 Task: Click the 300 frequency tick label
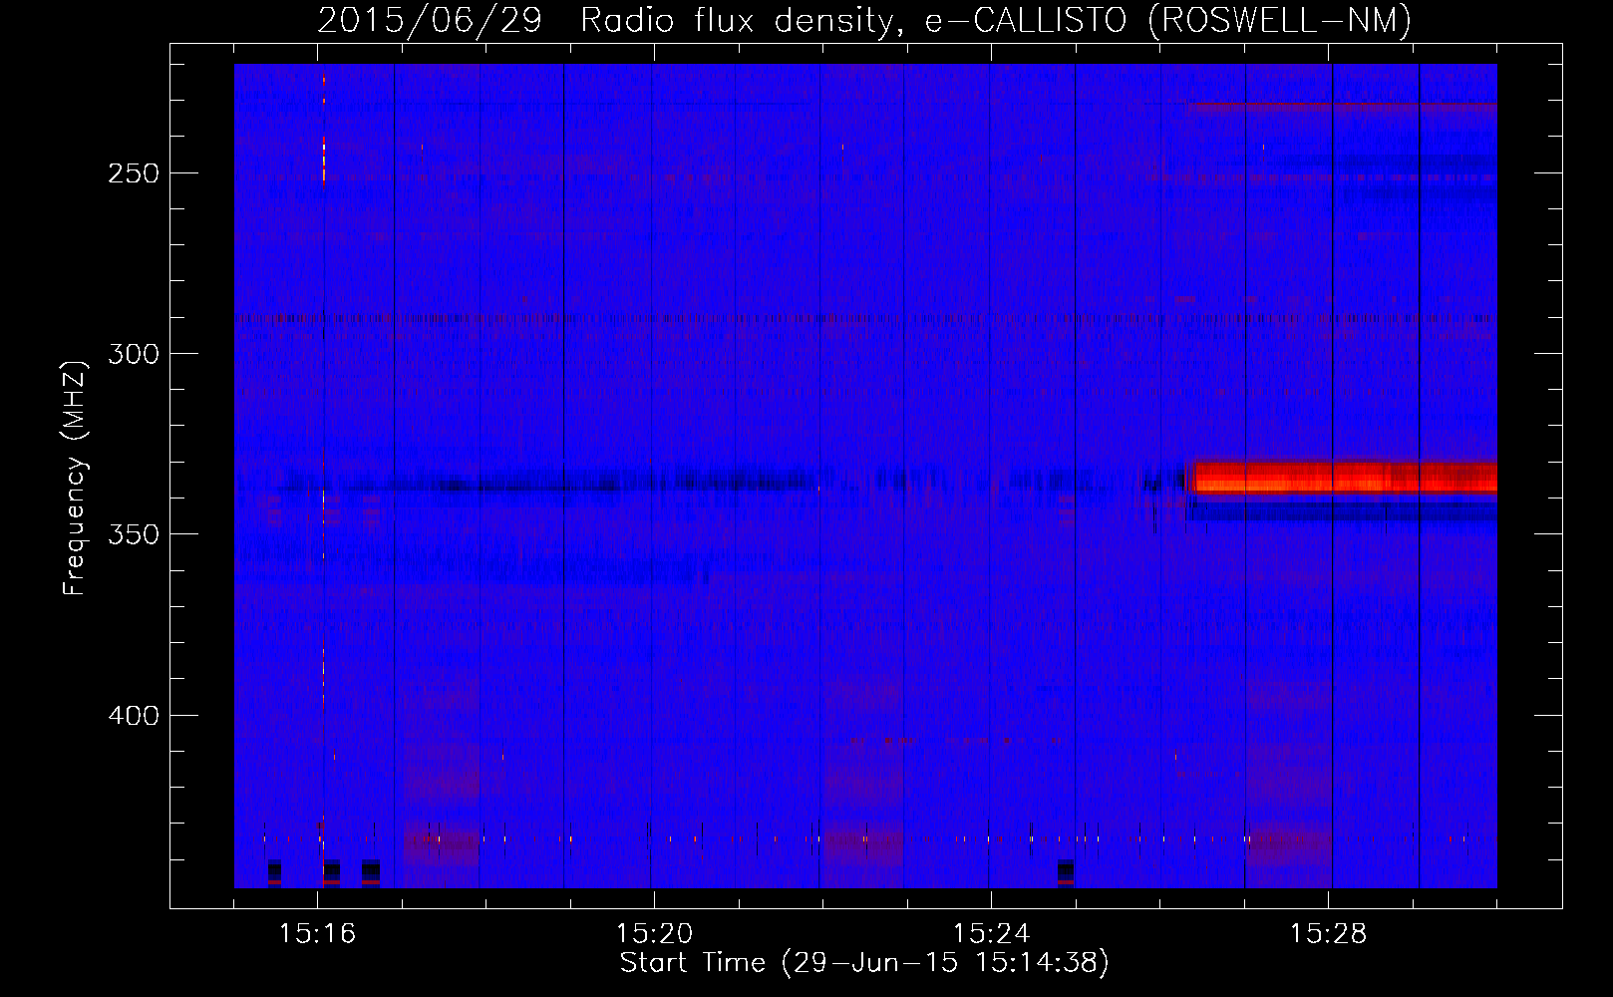click(133, 354)
